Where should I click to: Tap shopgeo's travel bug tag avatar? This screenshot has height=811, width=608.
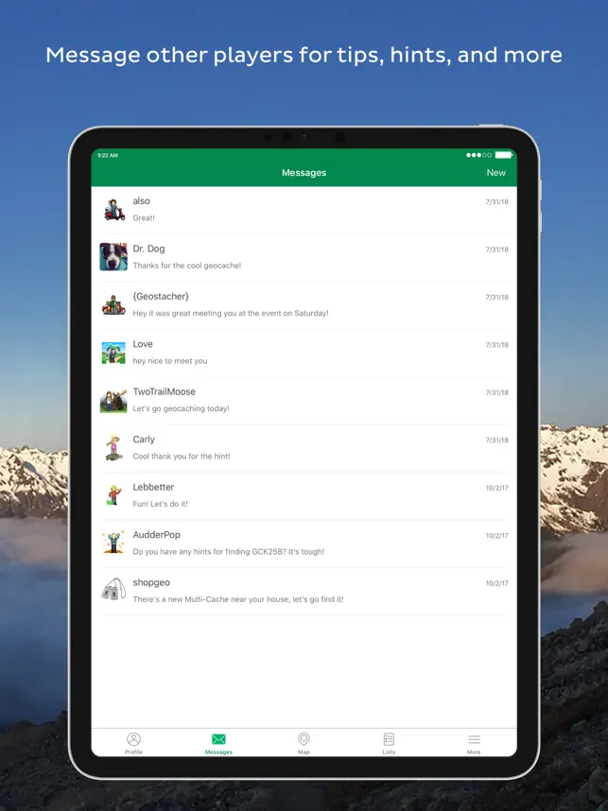pyautogui.click(x=113, y=590)
